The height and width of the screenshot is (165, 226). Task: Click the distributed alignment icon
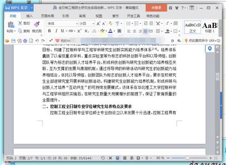tap(151, 31)
